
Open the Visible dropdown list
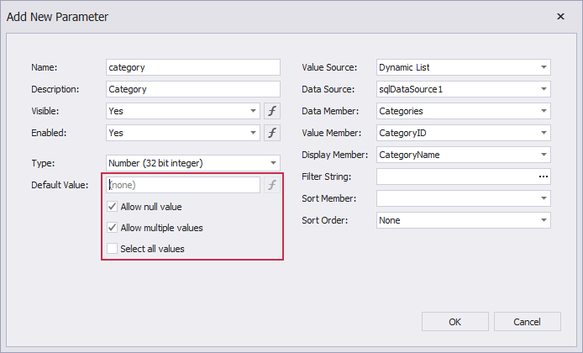coord(253,111)
